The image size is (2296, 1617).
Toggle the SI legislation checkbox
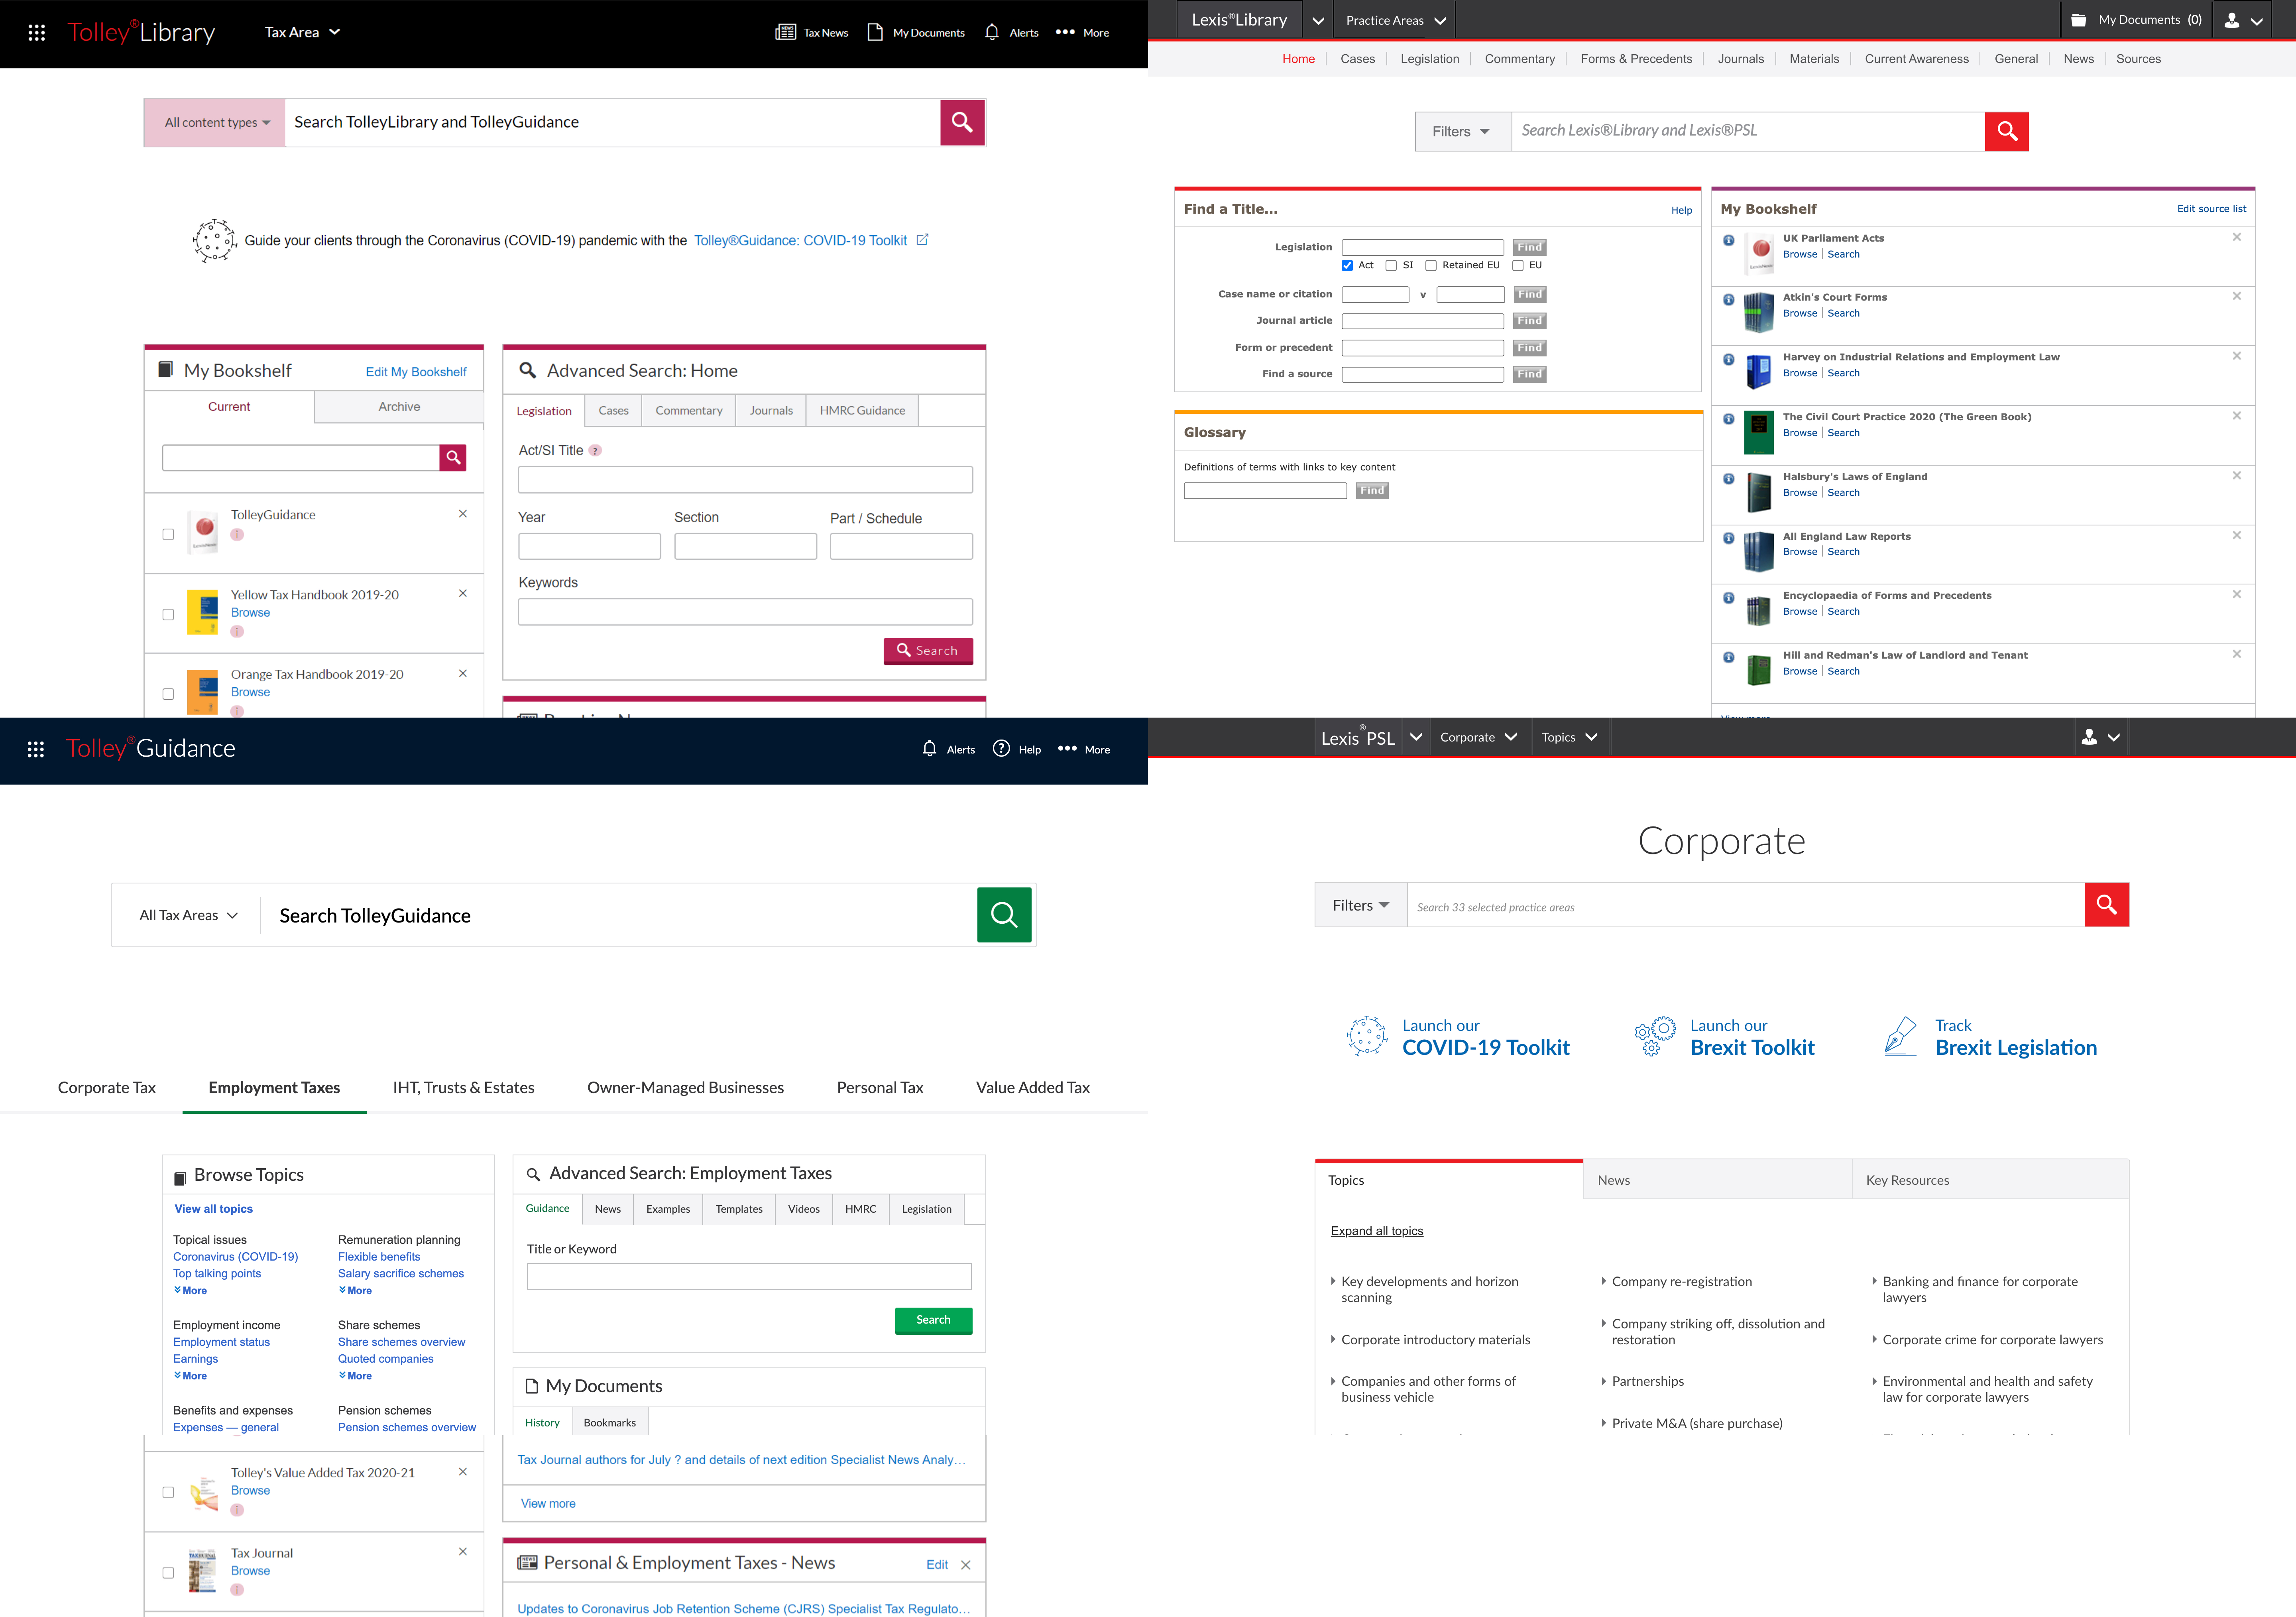[1391, 266]
